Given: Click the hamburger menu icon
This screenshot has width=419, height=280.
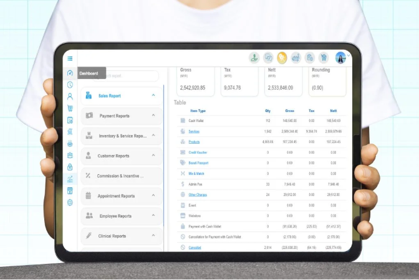Looking at the screenshot, I should 70,59.
